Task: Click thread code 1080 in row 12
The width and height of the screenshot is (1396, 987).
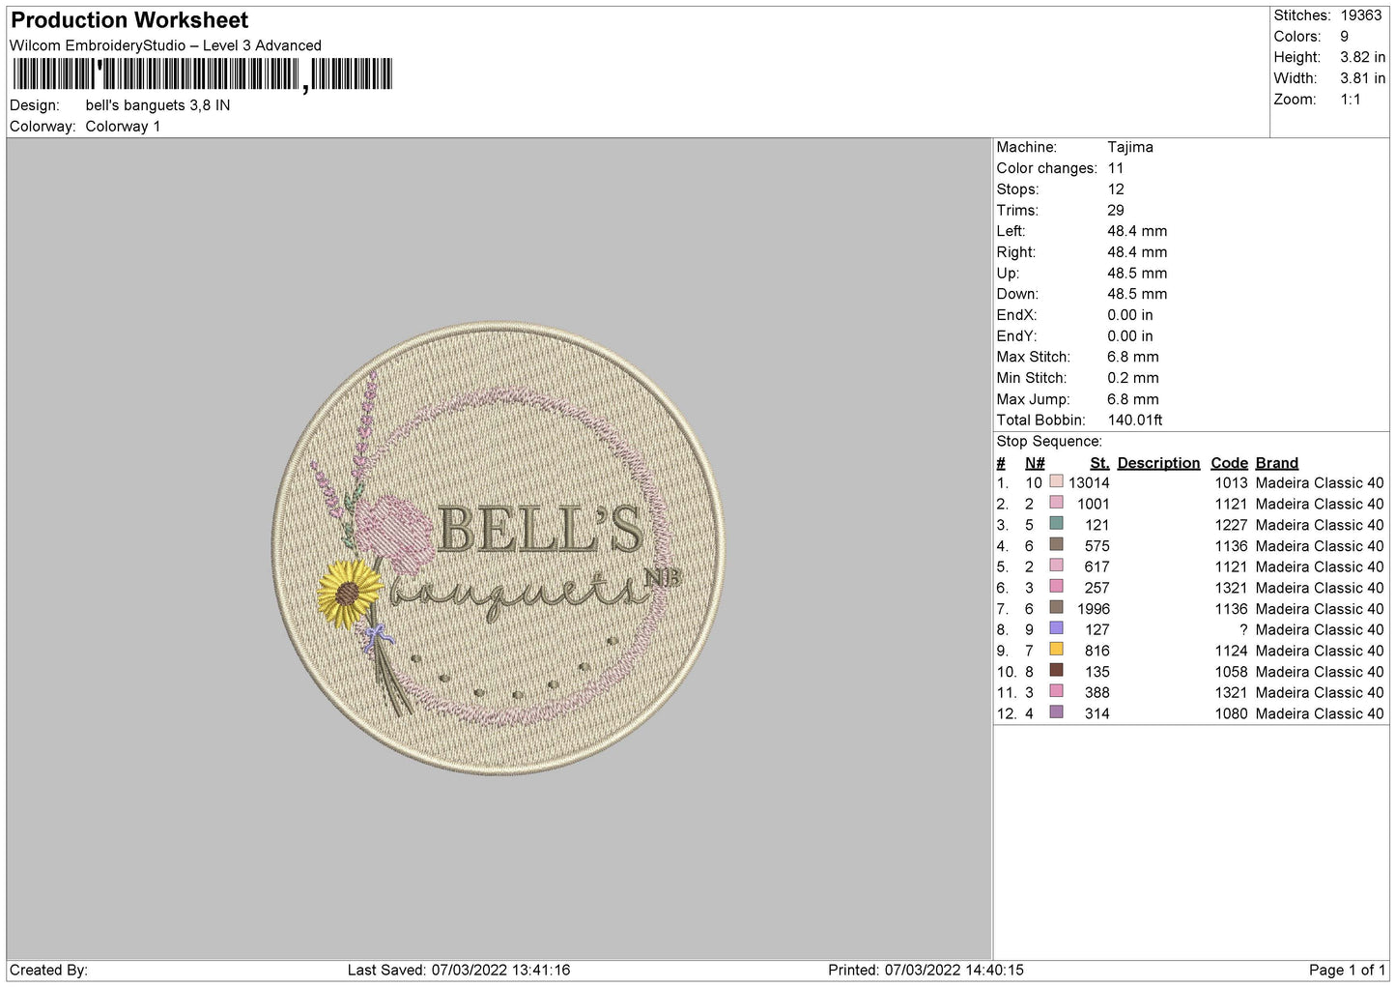Action: pyautogui.click(x=1231, y=713)
